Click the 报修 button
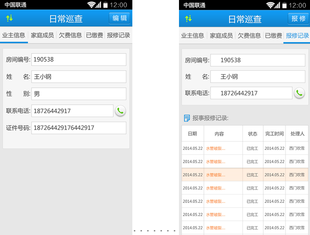The height and width of the screenshot is (235, 310). (298, 19)
